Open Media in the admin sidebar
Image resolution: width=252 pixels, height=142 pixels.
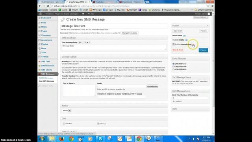click(44, 27)
